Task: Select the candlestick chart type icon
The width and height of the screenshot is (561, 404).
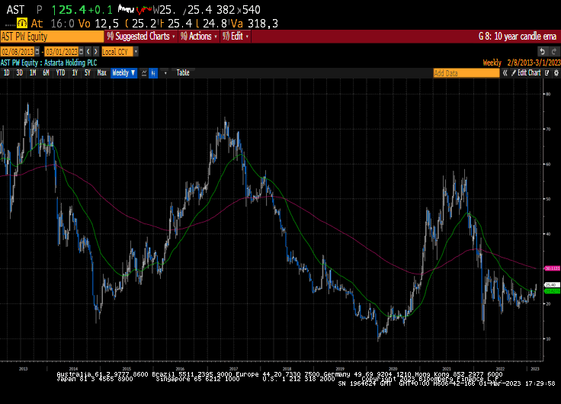Action: click(153, 73)
